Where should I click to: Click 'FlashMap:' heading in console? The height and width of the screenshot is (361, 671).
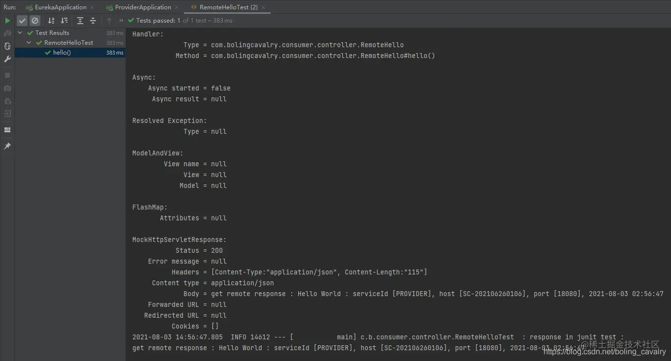pyautogui.click(x=150, y=207)
